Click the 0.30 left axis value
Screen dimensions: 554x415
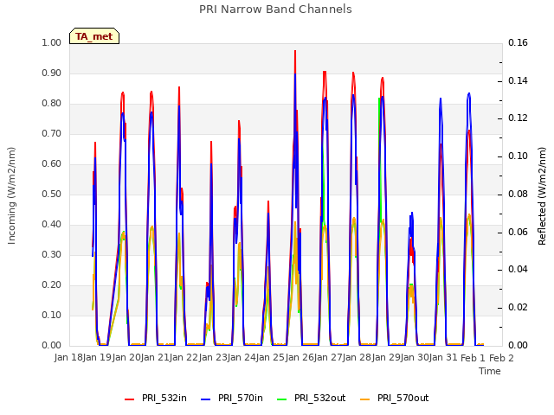52,254
